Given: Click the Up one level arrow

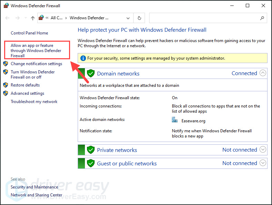Looking at the screenshot, I should [x=33, y=18].
